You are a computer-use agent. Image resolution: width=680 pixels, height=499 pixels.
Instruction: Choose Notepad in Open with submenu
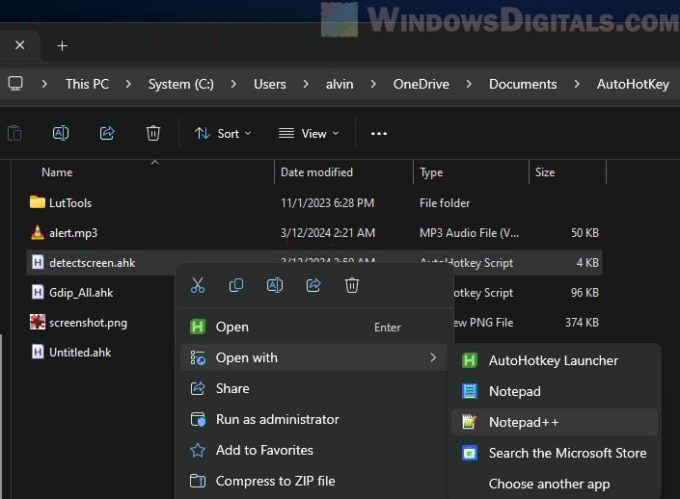(x=555, y=391)
